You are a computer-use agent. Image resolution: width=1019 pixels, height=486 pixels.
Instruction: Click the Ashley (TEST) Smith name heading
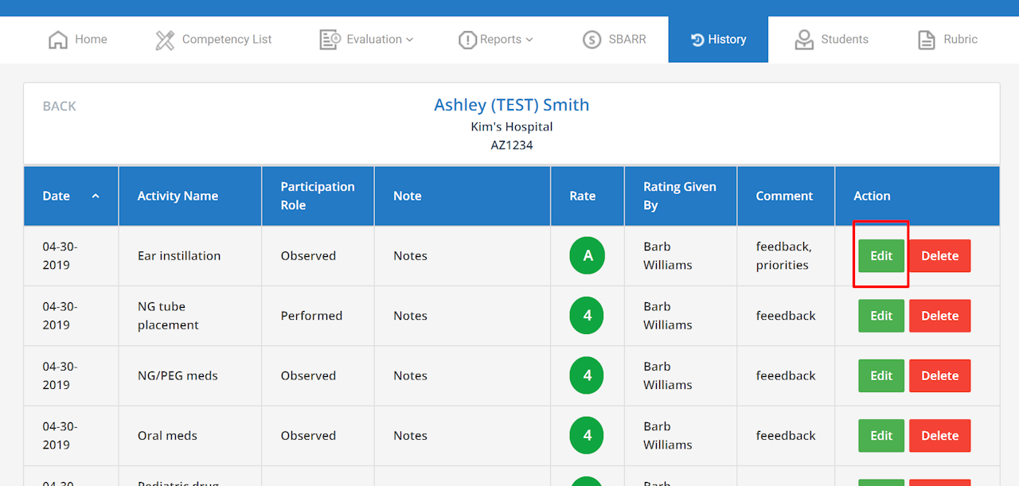pos(512,105)
